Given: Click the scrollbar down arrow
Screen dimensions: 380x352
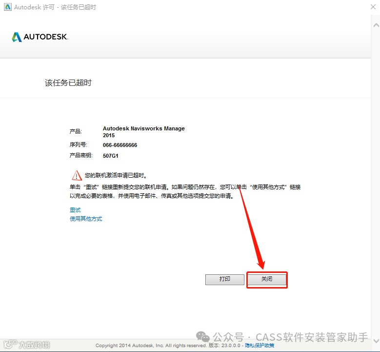Looking at the screenshot, I should [376, 341].
